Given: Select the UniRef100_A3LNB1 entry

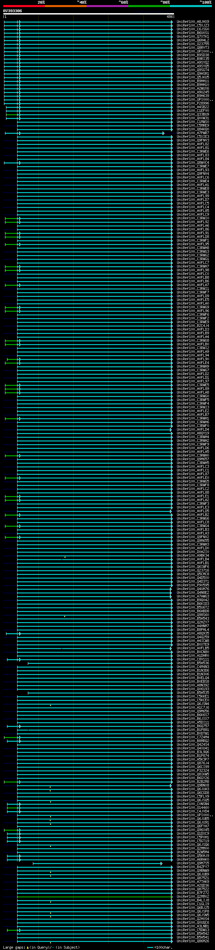Looking at the screenshot, I should [x=193, y=926].
